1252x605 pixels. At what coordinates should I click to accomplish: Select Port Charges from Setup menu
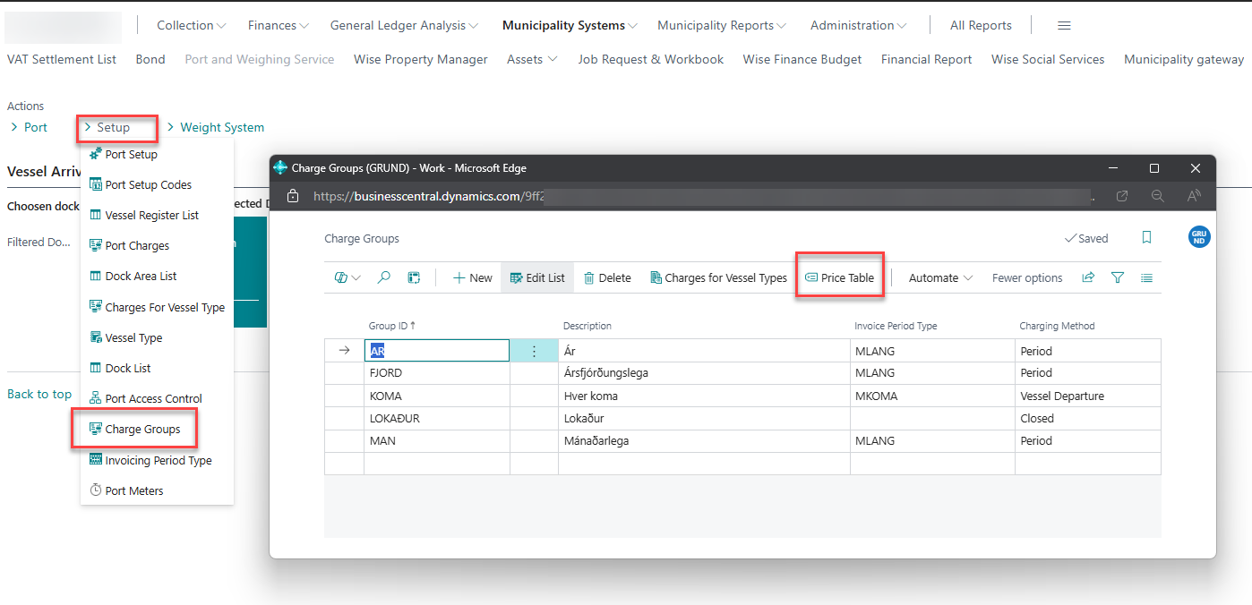(x=137, y=245)
